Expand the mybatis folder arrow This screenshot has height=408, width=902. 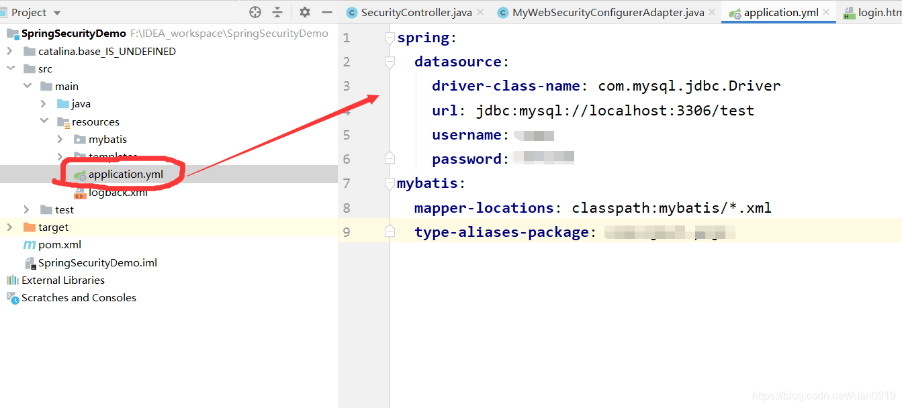[x=60, y=139]
